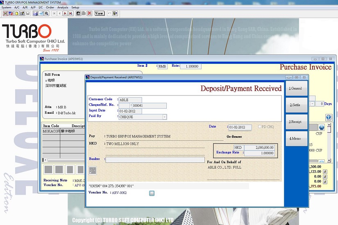Switch to the 1.General section
338x225 pixels.
[297, 88]
